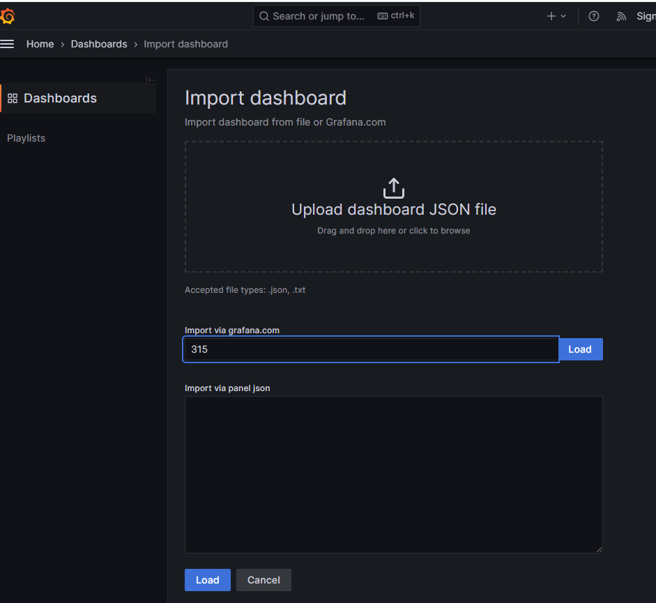The height and width of the screenshot is (603, 656).
Task: Focus the Search or jump to field
Action: (337, 16)
